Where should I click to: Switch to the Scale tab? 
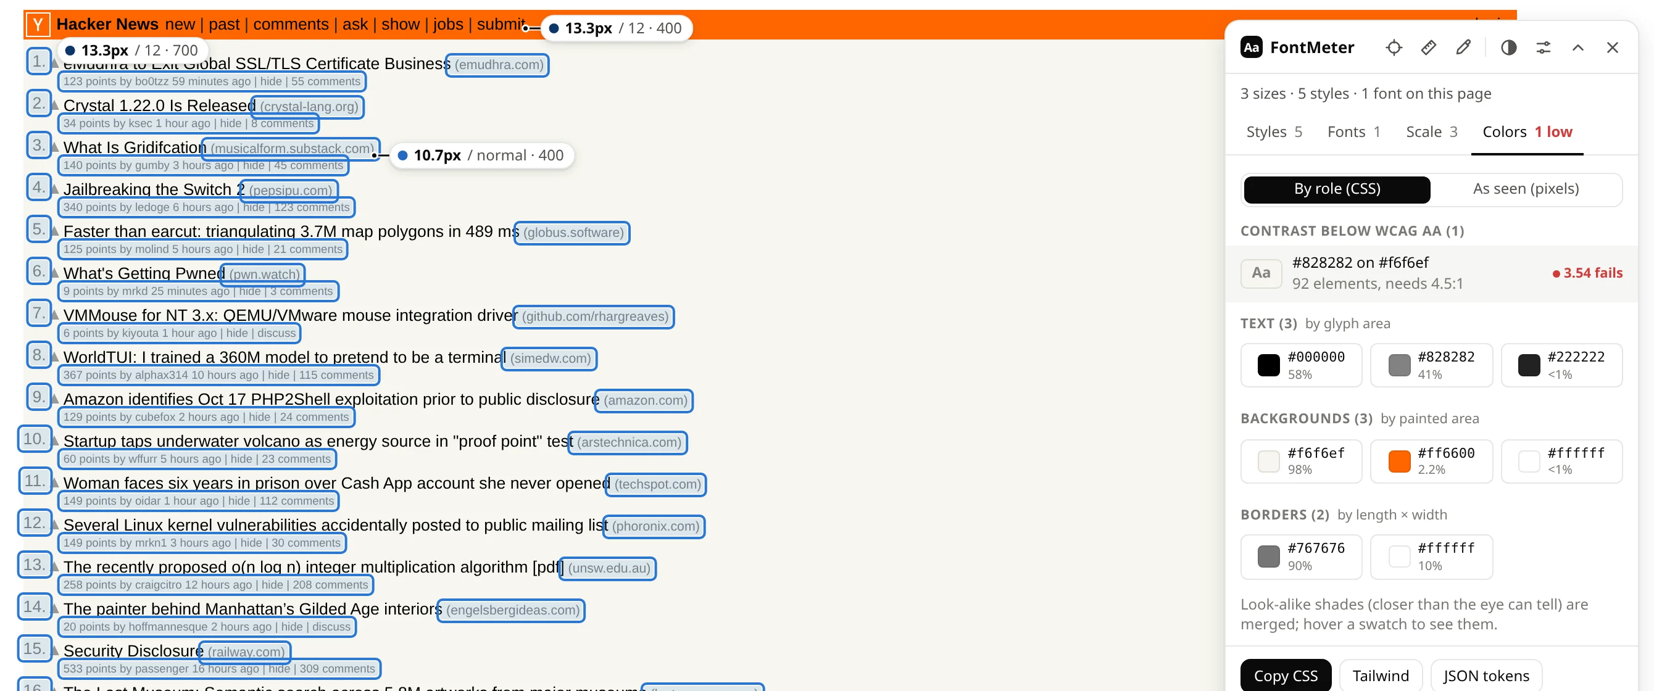pyautogui.click(x=1431, y=131)
